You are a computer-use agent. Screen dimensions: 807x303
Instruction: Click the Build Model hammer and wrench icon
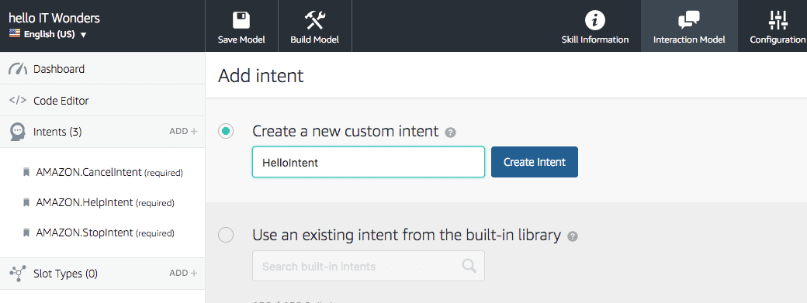(314, 21)
